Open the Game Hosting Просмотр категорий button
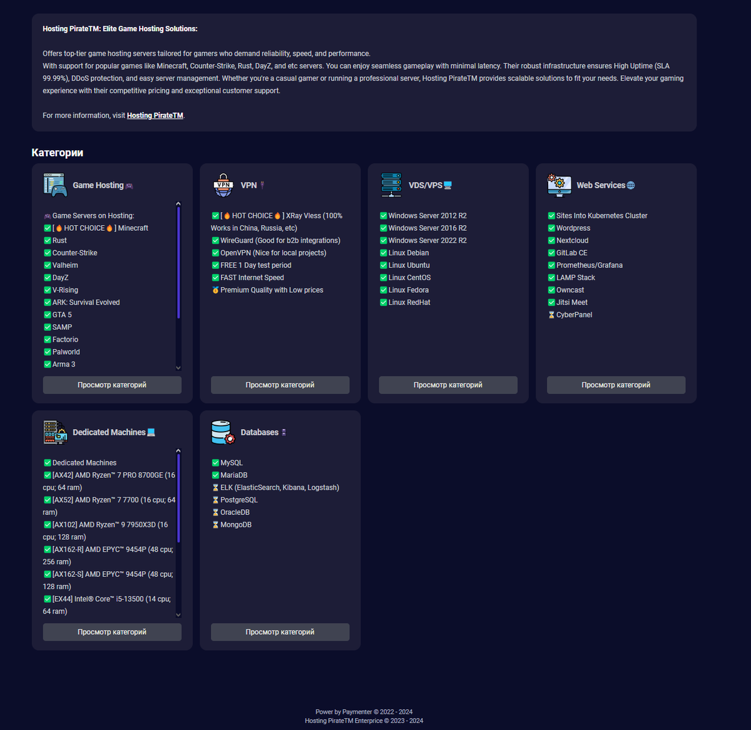Viewport: 751px width, 730px height. pyautogui.click(x=112, y=385)
